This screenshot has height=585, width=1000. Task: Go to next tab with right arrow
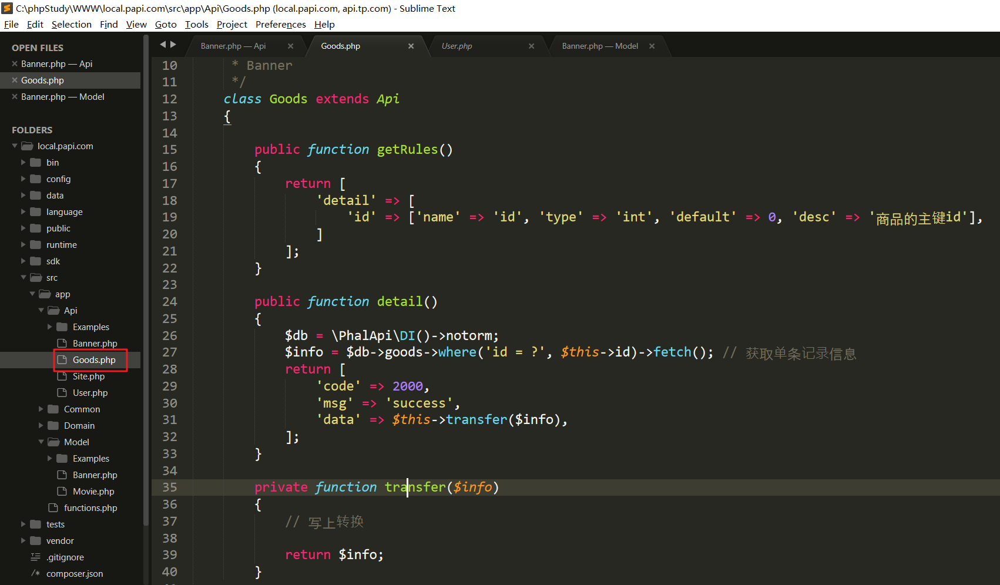(x=173, y=44)
